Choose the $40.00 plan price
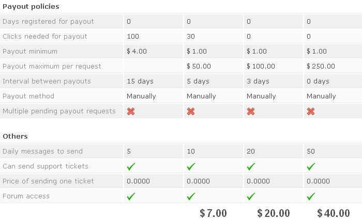Viewport: 362px width, 220px height. pyautogui.click(x=334, y=213)
